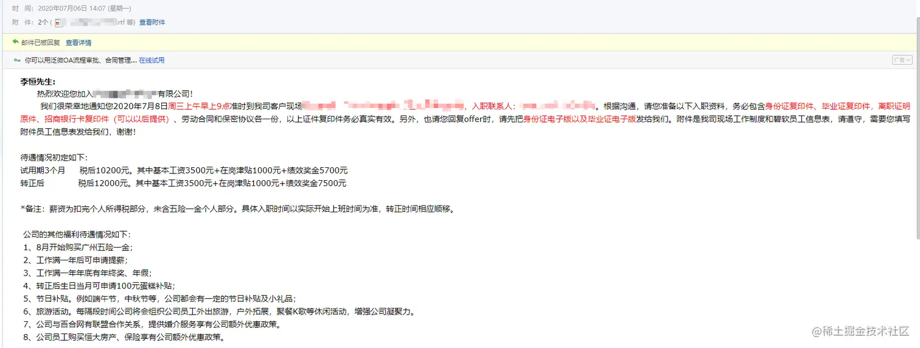Click the *备注 salary note line
Screen dimensions: 920x348
tap(237, 209)
